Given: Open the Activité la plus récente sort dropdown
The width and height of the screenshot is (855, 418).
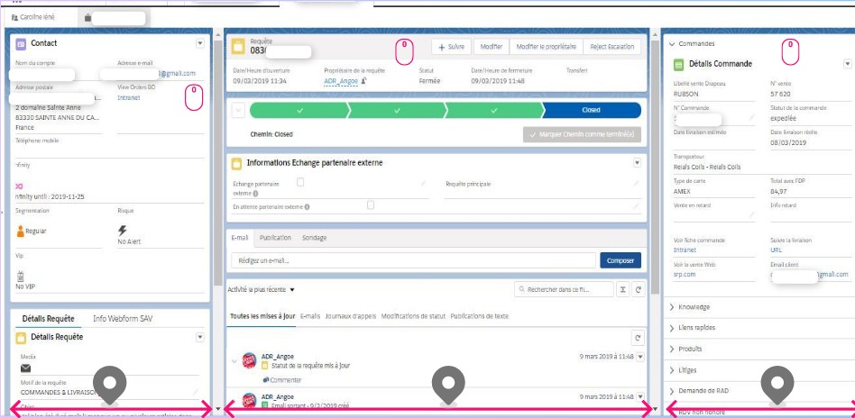Looking at the screenshot, I should [x=292, y=290].
